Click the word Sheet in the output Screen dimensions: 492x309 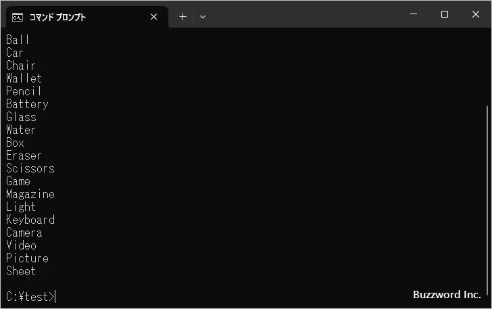[21, 271]
